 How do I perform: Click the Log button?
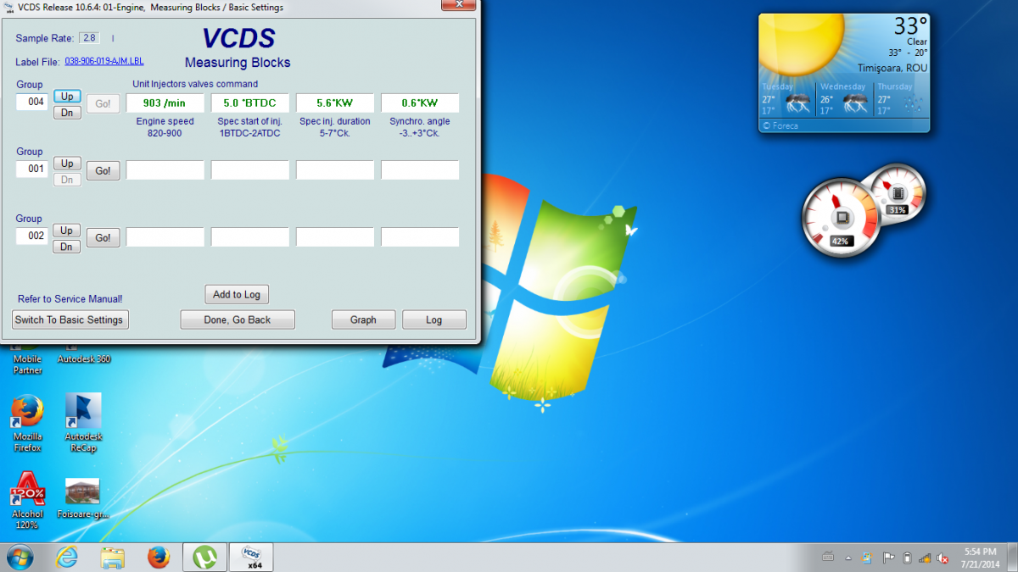(x=434, y=319)
